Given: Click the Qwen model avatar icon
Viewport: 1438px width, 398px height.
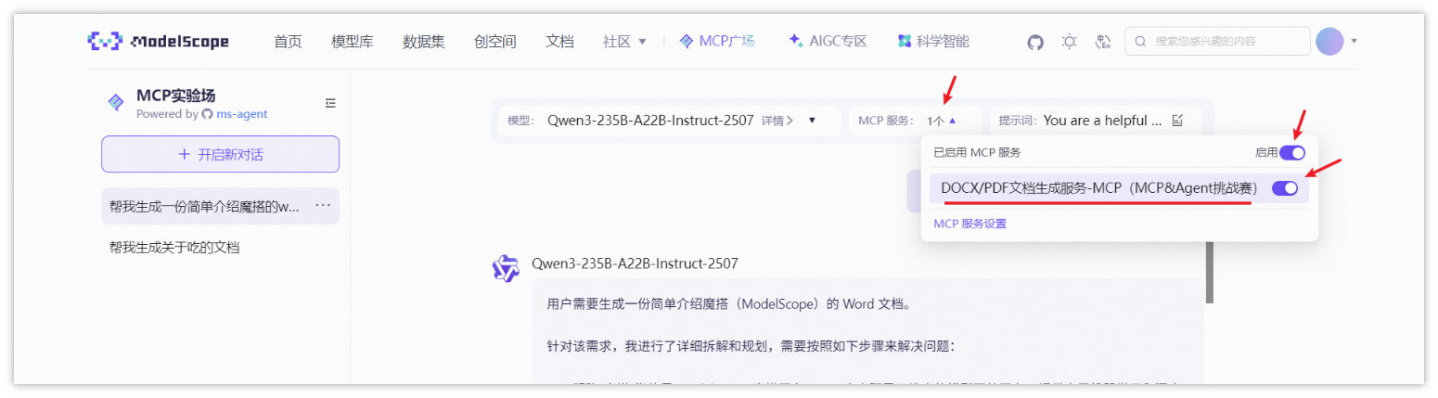Looking at the screenshot, I should coord(505,268).
